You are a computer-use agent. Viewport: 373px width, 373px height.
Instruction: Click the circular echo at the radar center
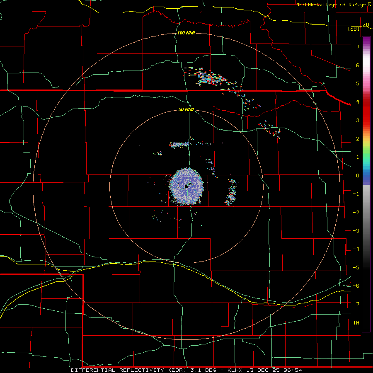(x=186, y=186)
